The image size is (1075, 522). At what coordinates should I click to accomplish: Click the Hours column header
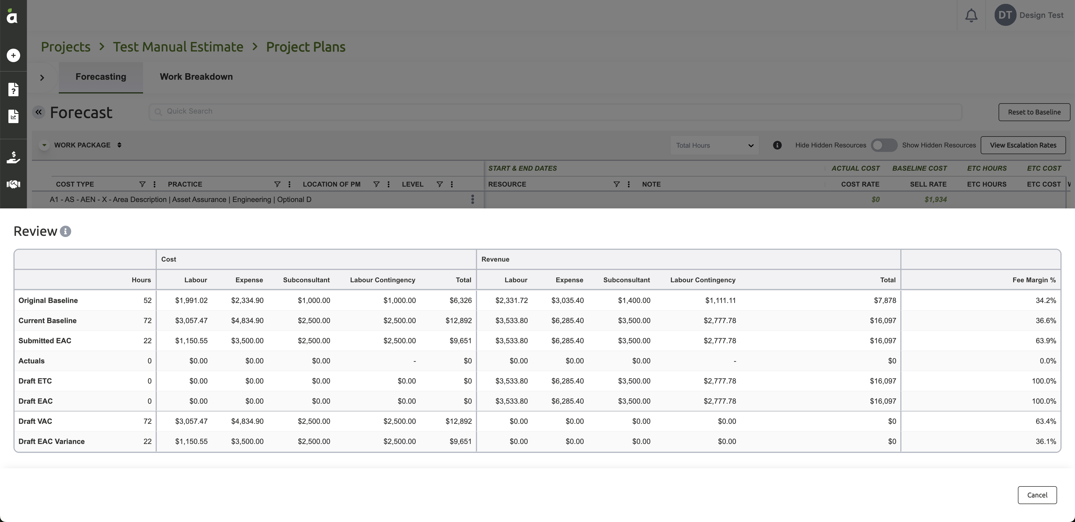[x=141, y=280]
